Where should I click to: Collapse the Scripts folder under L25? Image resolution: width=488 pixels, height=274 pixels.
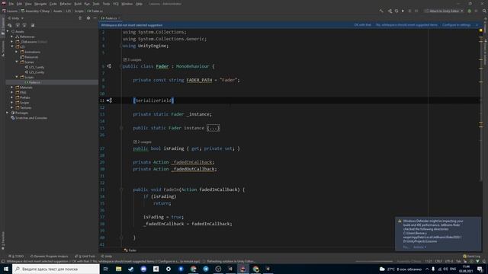pyautogui.click(x=17, y=77)
